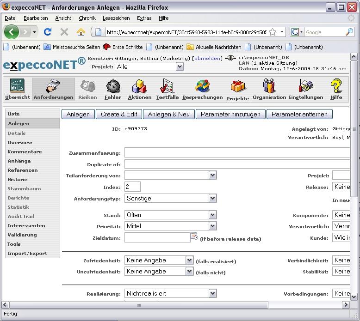This screenshot has height=321, width=360.
Task: Open the Anforderungstyp dropdown
Action: 212,198
